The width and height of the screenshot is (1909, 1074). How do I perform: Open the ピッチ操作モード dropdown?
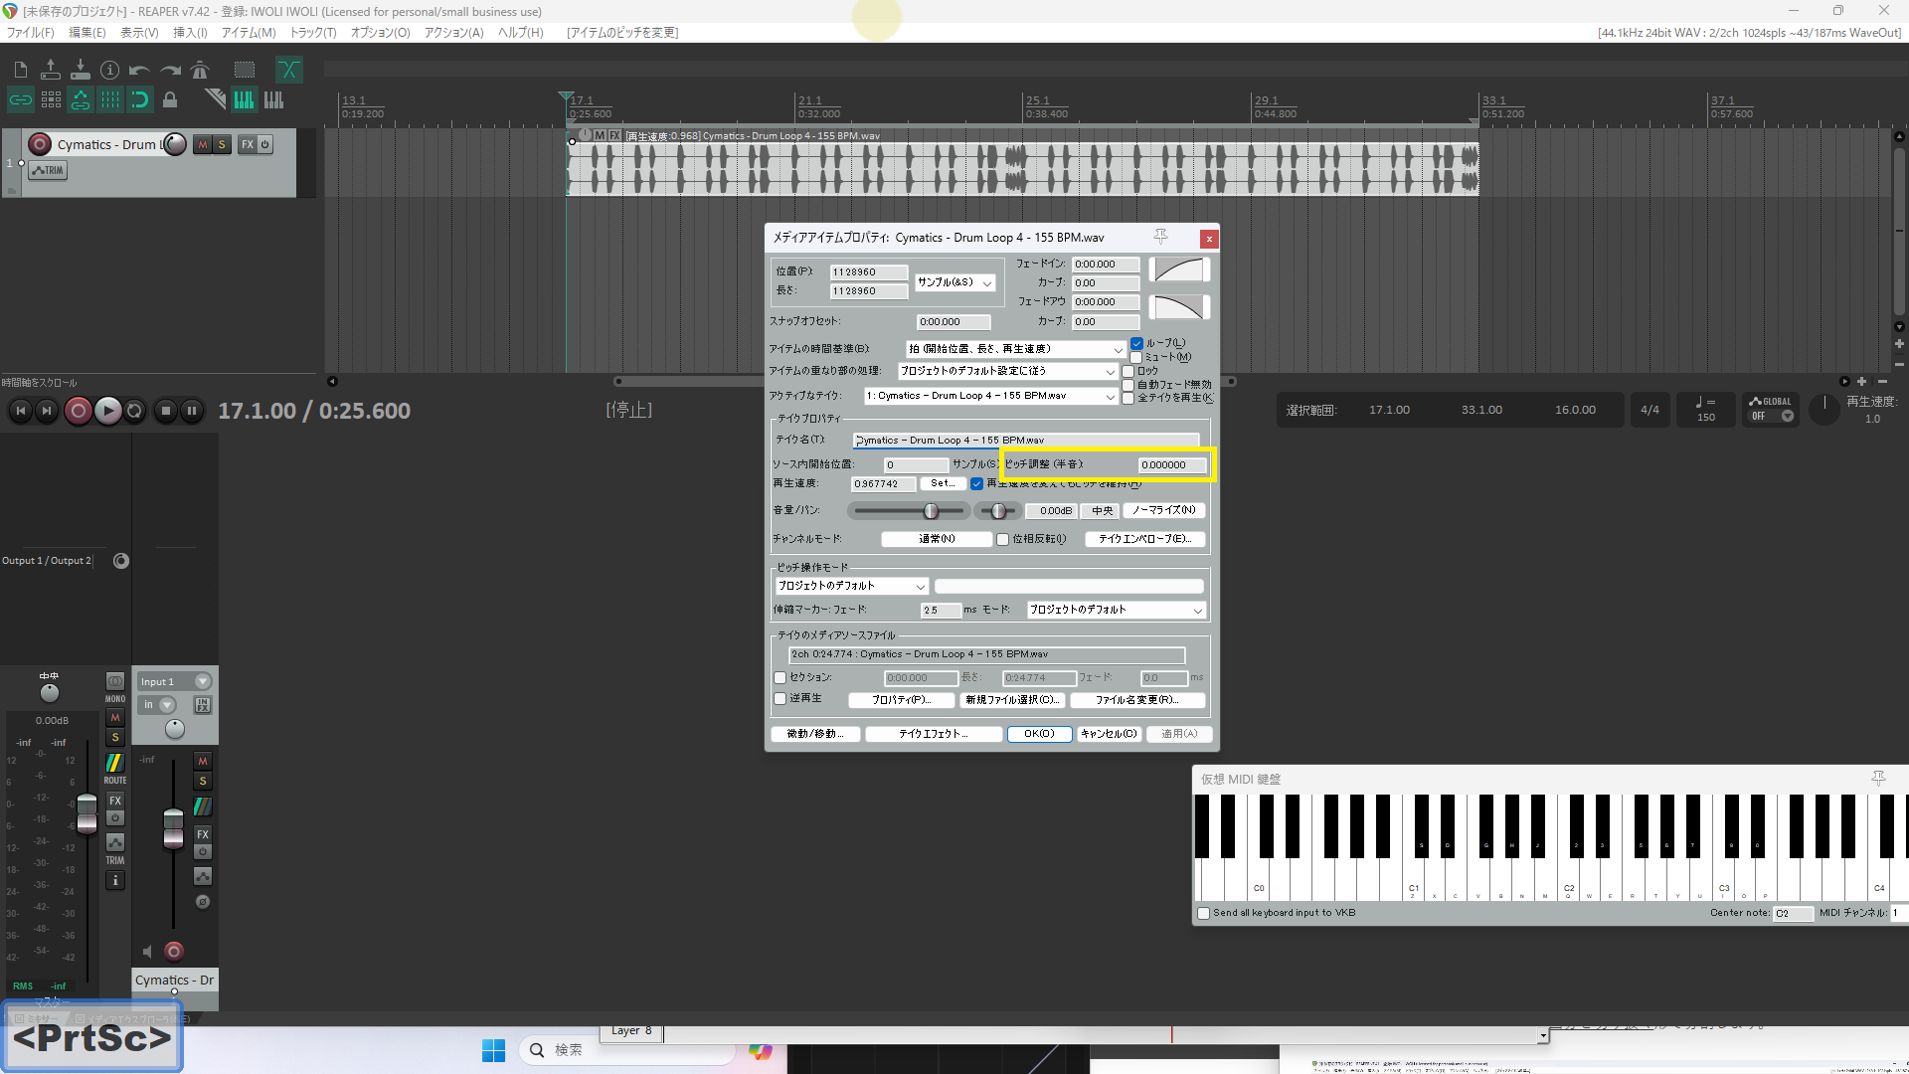[851, 586]
